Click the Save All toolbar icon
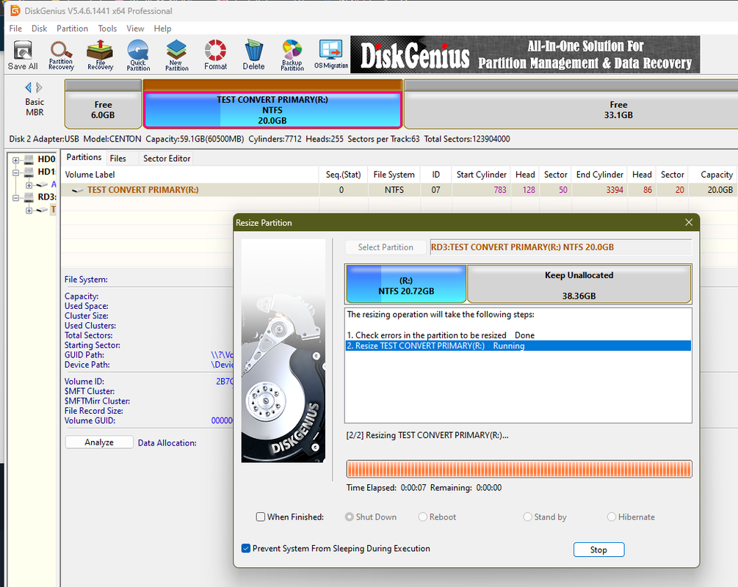This screenshot has height=587, width=738. pos(23,54)
